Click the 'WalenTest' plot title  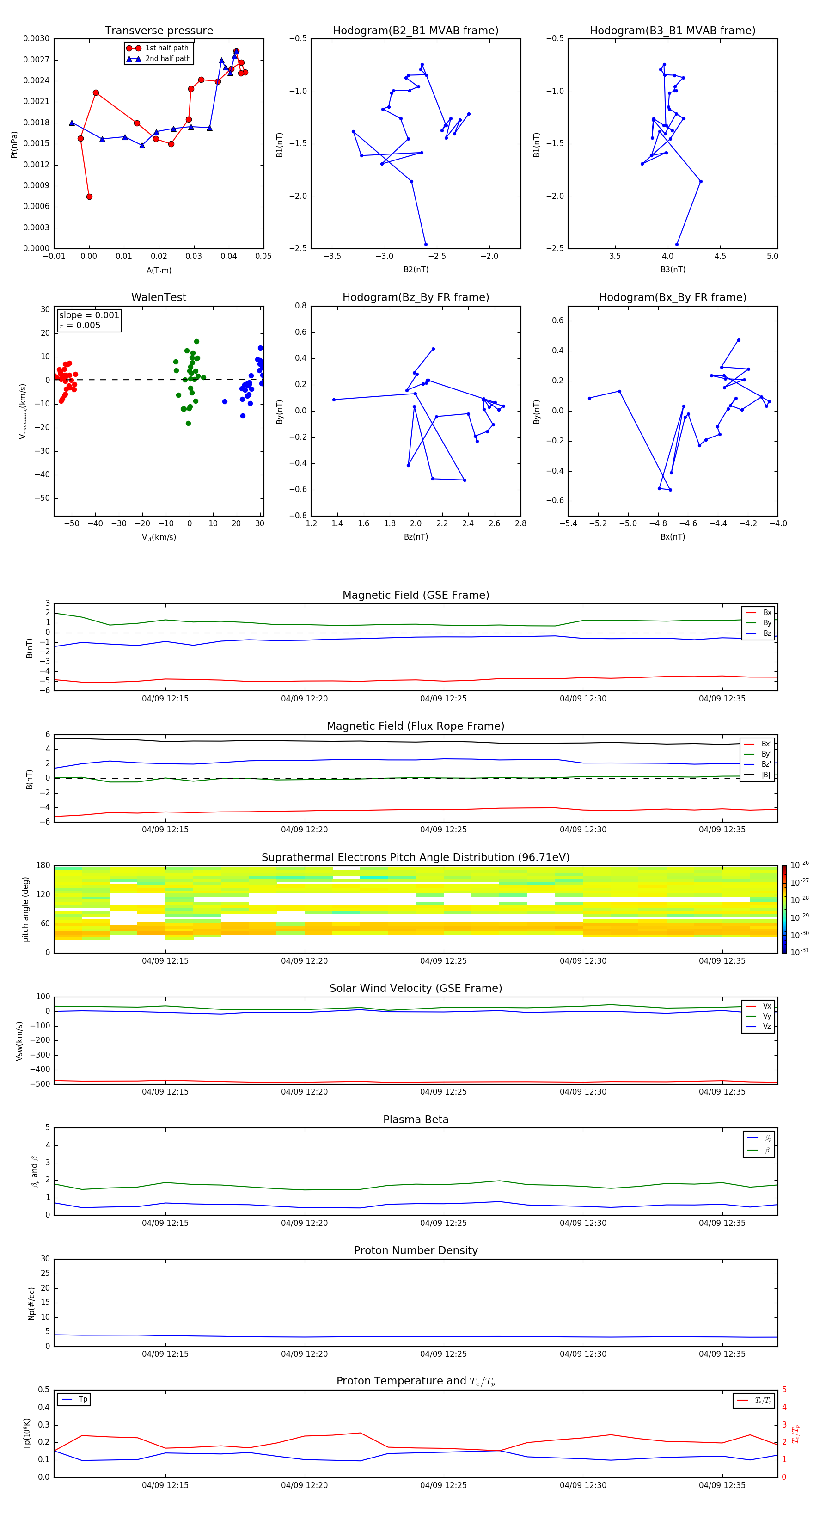159,297
